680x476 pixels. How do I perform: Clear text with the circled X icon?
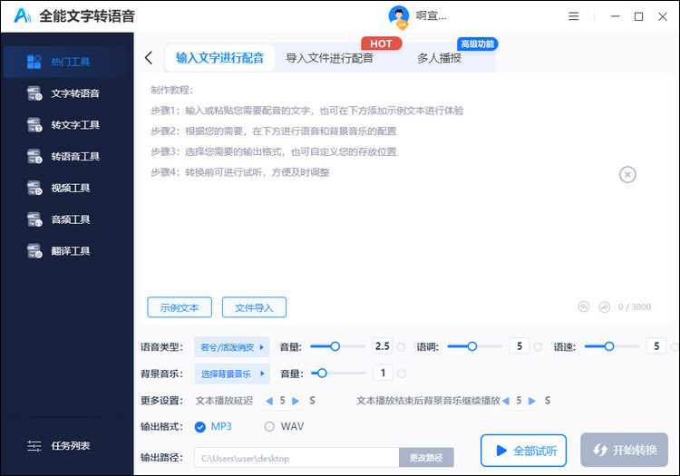627,174
